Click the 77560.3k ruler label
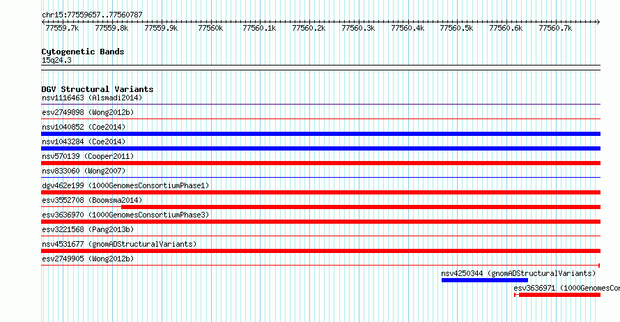 pos(358,28)
